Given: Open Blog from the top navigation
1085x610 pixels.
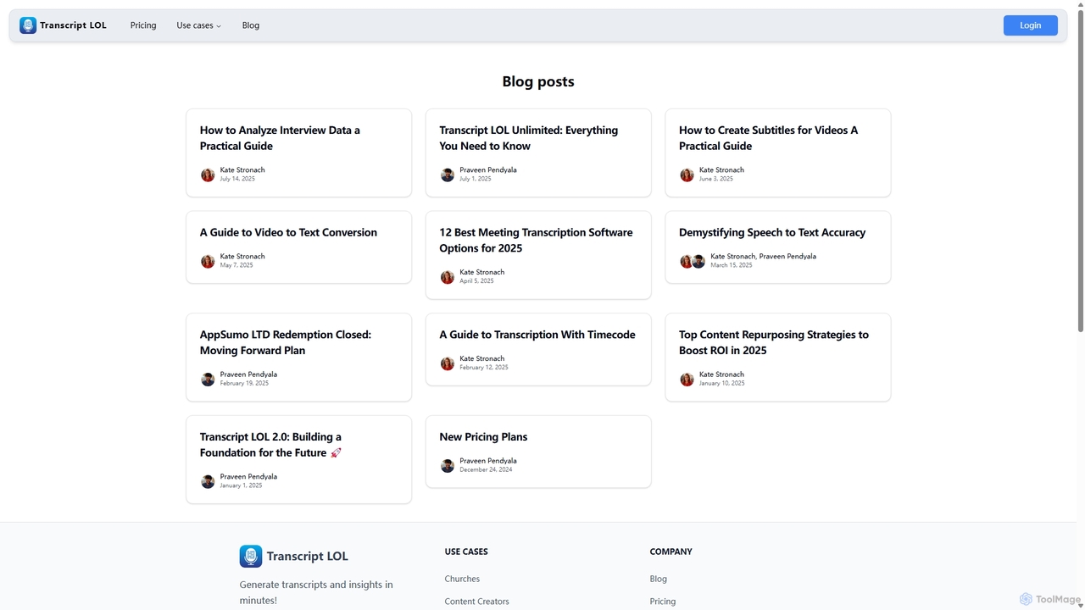Looking at the screenshot, I should pos(251,25).
